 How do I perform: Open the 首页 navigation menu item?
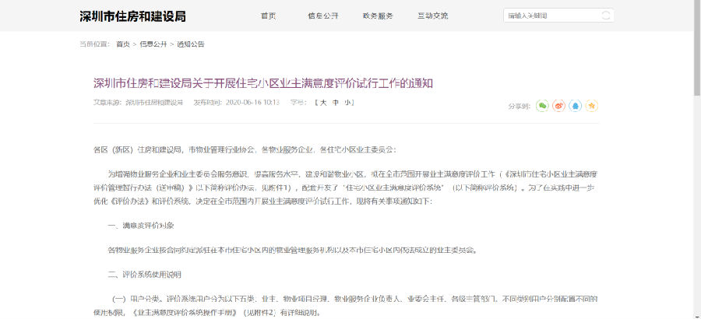[x=269, y=16]
